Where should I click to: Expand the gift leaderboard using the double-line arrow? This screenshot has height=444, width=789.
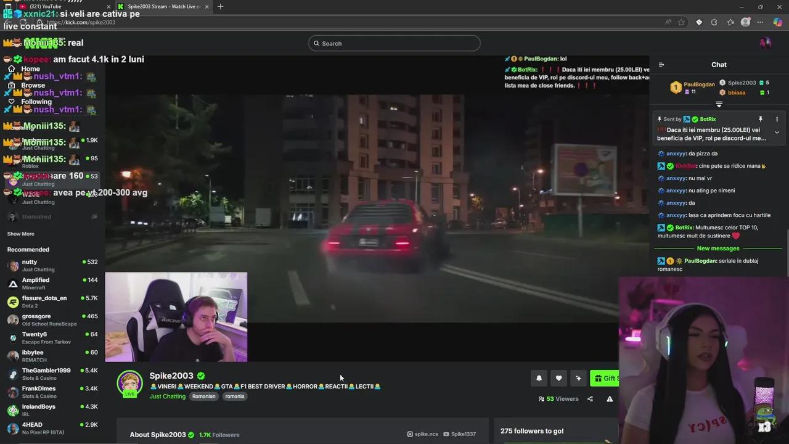click(719, 104)
